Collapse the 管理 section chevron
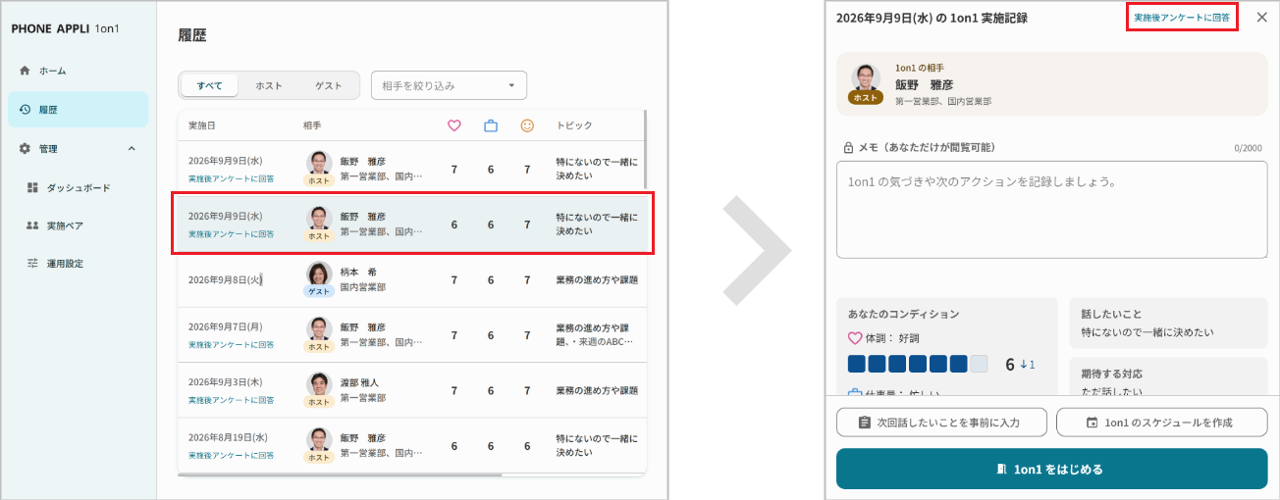This screenshot has width=1280, height=500. click(x=132, y=148)
